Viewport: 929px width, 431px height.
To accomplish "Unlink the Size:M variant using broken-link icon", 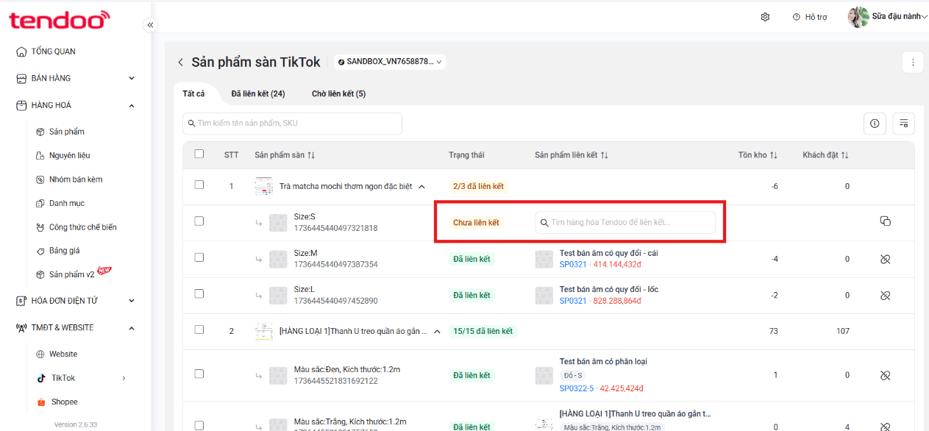I will pyautogui.click(x=886, y=259).
